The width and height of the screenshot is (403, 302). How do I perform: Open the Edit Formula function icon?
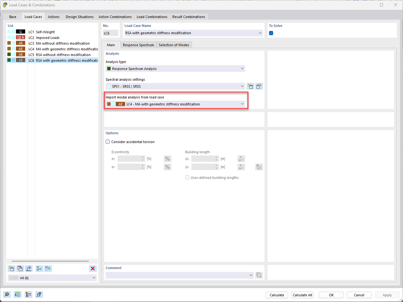pyautogui.click(x=39, y=294)
